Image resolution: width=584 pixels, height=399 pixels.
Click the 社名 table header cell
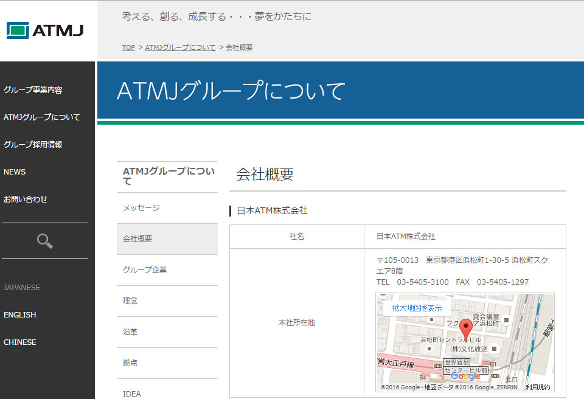tap(297, 237)
